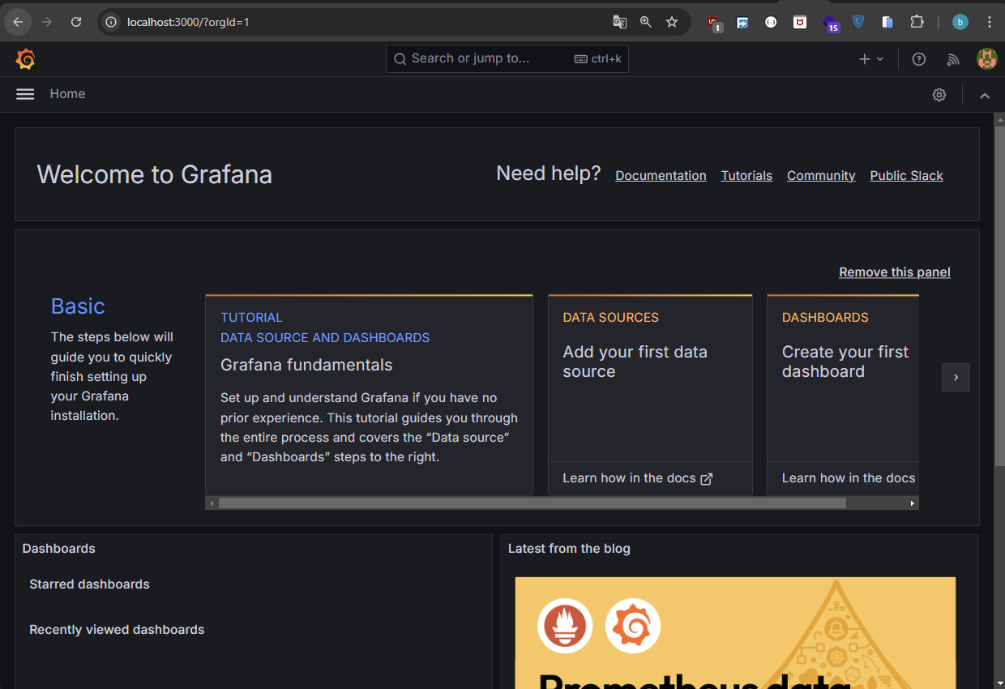Open the Chrome three-dot menu
The image size is (1005, 689).
[x=989, y=22]
